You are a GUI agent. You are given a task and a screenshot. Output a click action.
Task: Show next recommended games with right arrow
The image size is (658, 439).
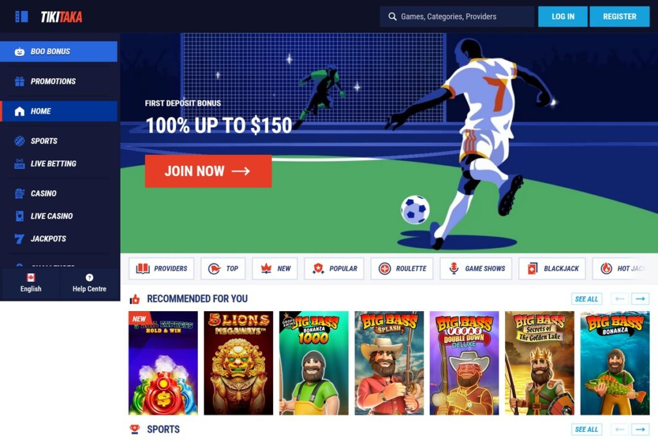(641, 299)
